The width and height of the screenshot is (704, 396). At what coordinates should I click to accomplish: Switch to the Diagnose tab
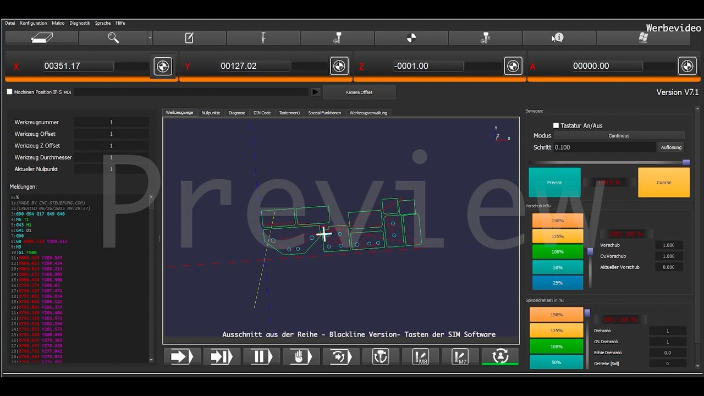[237, 112]
